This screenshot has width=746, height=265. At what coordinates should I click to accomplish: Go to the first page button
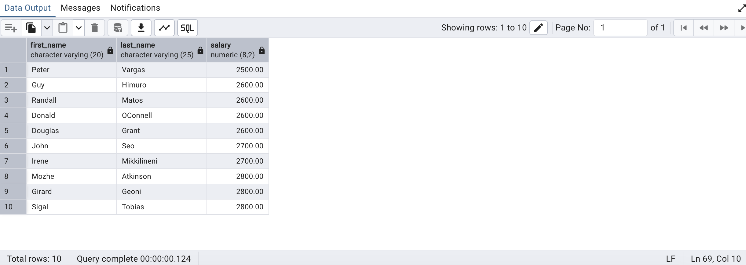[683, 28]
